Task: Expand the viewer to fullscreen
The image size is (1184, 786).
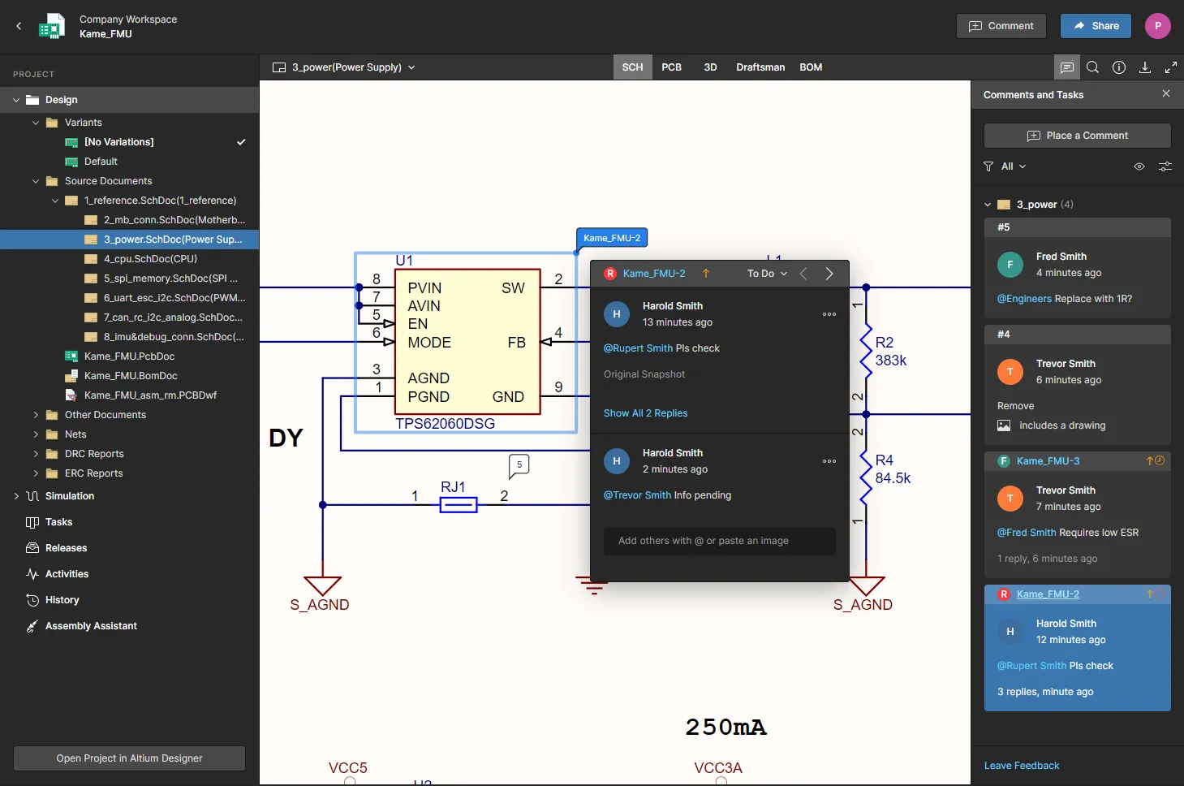Action: (x=1171, y=67)
